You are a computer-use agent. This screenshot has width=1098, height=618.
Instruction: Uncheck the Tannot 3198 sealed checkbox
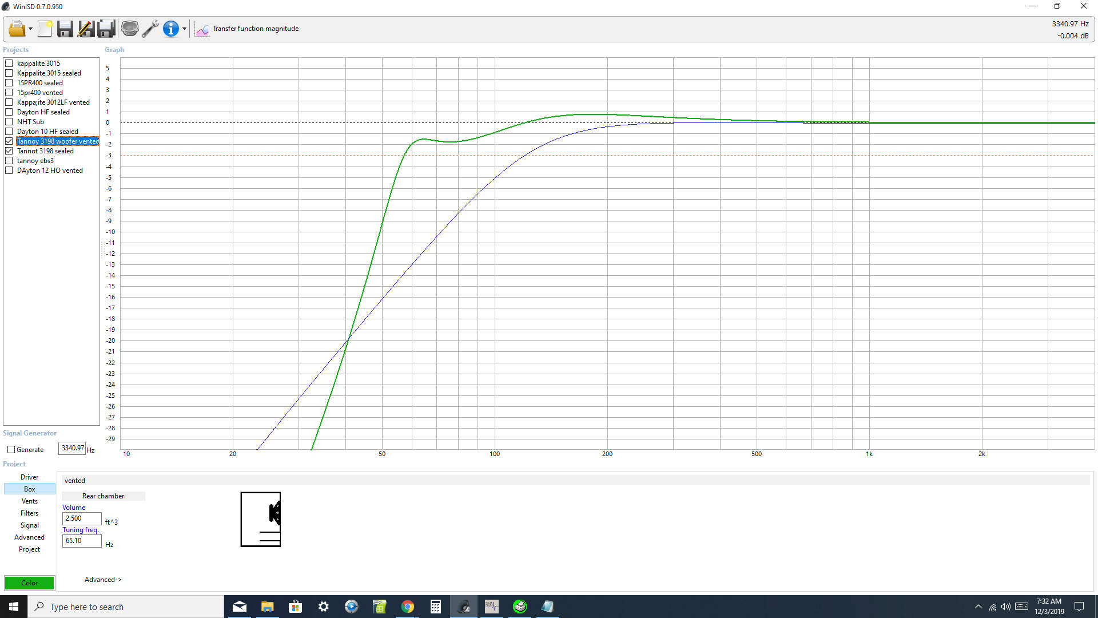(x=9, y=151)
